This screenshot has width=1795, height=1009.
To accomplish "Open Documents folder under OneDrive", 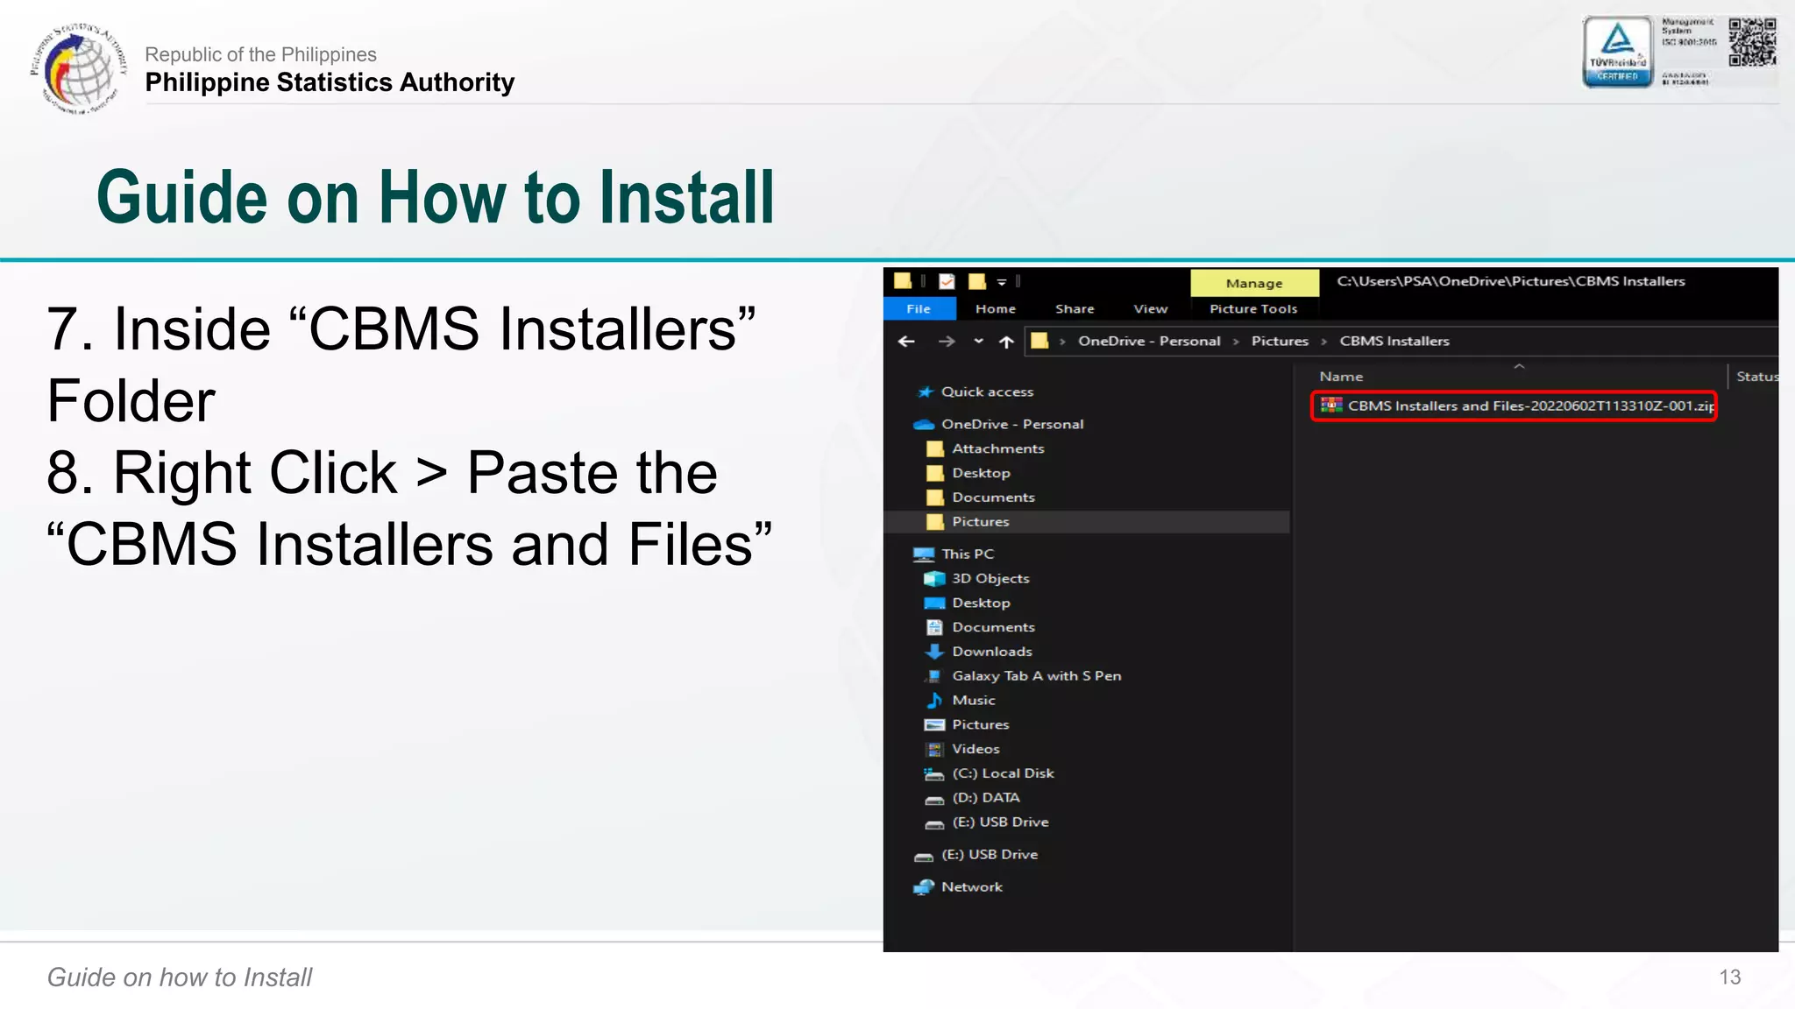I will click(993, 497).
